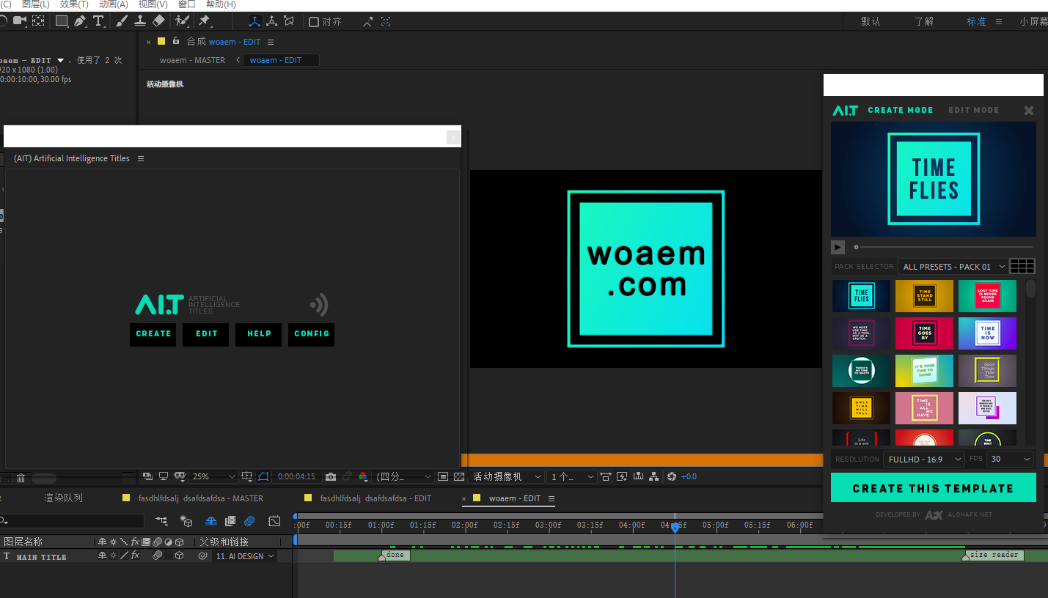Open the (四分 resolution dropdown
Screen dimensions: 1048x598
[403, 476]
